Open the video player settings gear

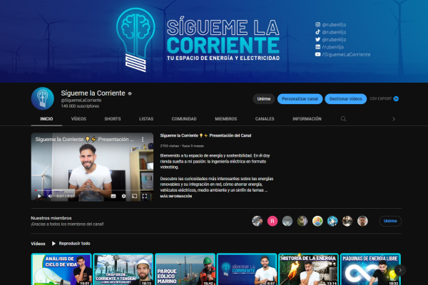123,196
